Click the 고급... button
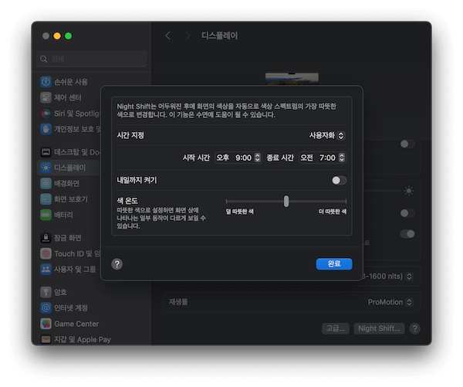The image size is (463, 387). (x=336, y=328)
